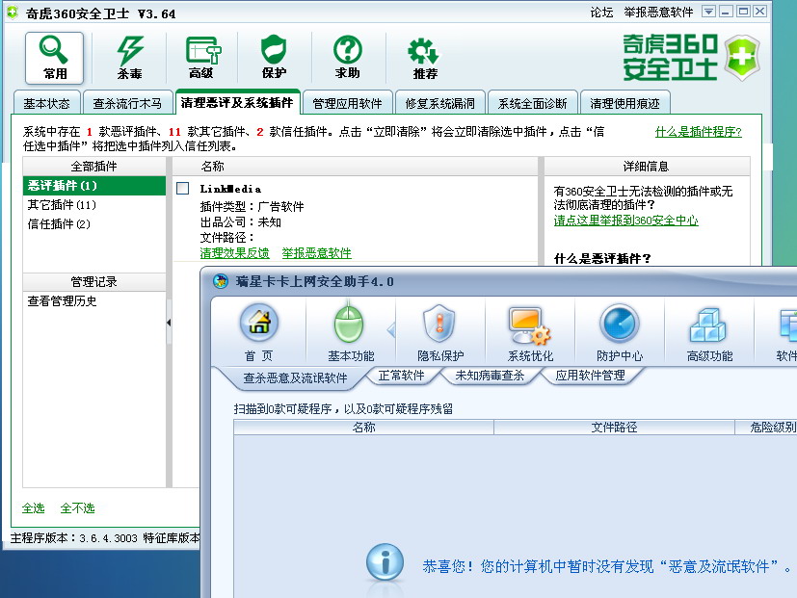Click the blue info icon in 瑞星卡卡

tap(385, 562)
